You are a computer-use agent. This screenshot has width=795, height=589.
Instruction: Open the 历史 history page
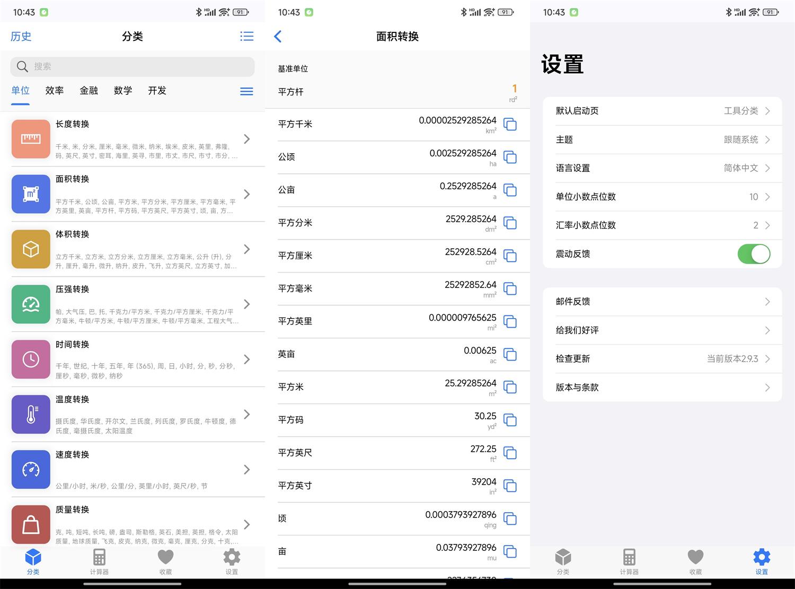(x=21, y=36)
